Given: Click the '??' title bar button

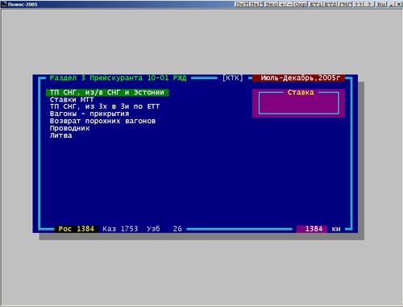Looking at the screenshot, I should (359, 4).
